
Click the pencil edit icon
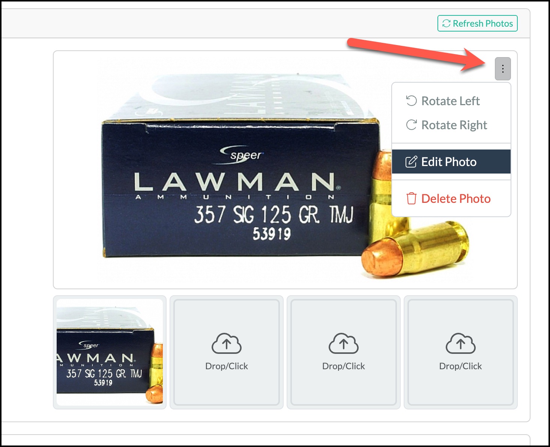tap(411, 162)
